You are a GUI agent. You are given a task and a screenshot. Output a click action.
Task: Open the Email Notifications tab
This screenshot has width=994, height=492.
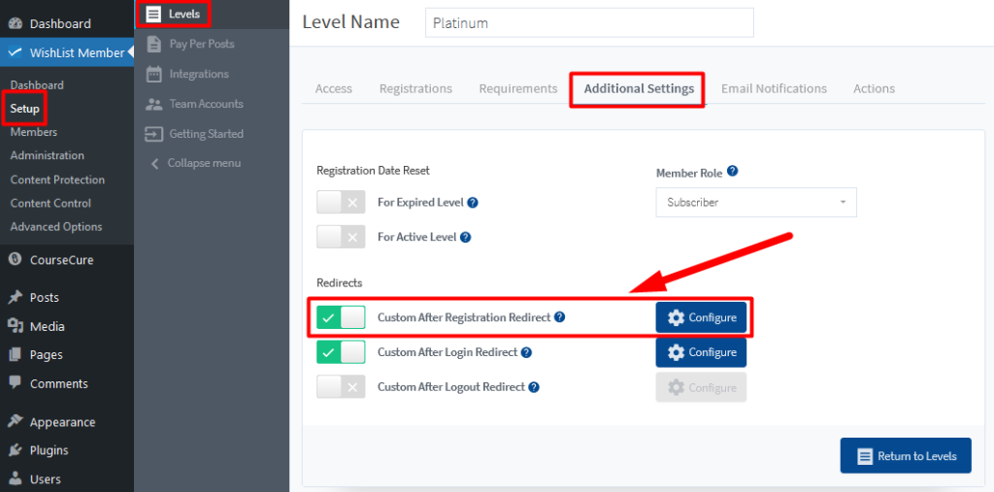[x=774, y=88]
